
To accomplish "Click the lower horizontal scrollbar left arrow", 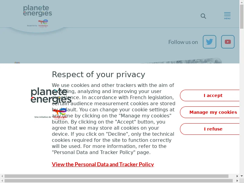I will point(2,181).
